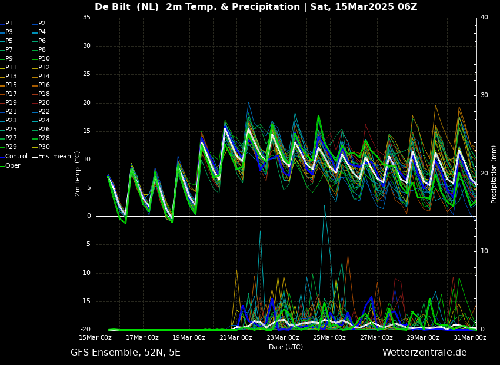This screenshot has height=365, width=500.
Task: Click the P14 legend label
Action: pos(44,77)
